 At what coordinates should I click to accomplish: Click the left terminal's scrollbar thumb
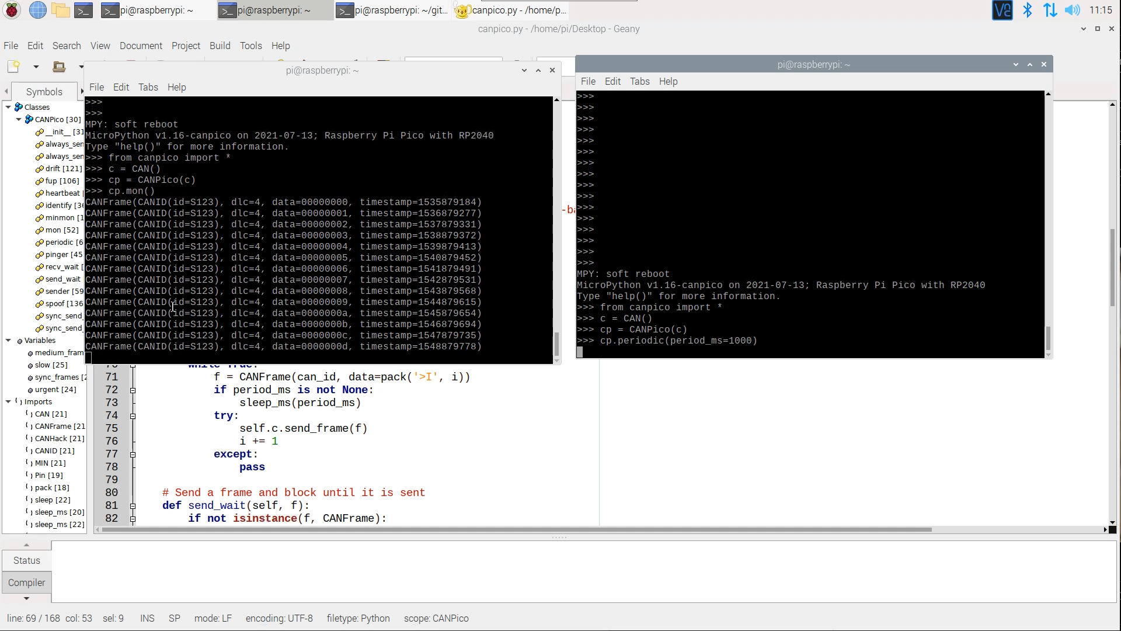556,345
